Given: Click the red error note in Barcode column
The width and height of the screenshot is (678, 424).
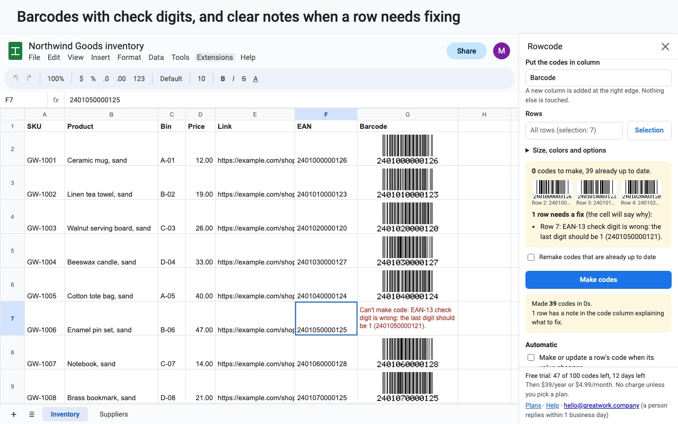Looking at the screenshot, I should (x=407, y=318).
